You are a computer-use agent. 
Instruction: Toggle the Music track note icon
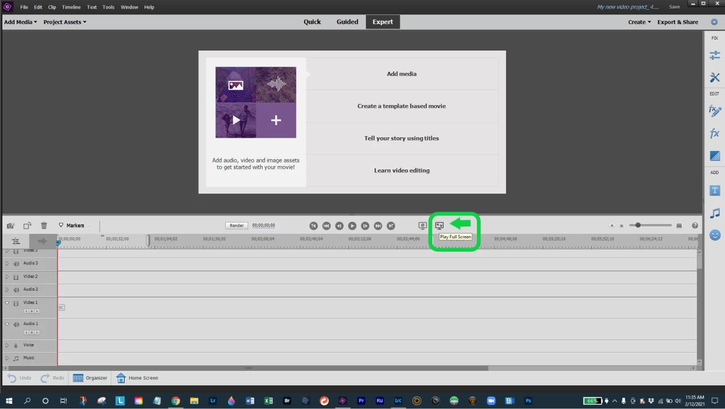[16, 358]
